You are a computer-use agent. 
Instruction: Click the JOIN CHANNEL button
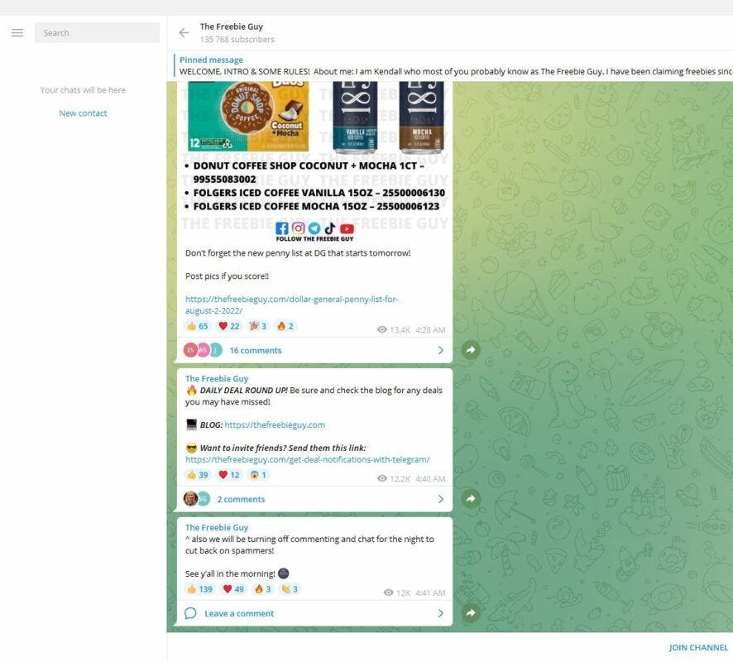(x=698, y=647)
